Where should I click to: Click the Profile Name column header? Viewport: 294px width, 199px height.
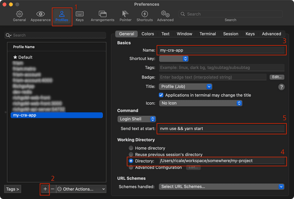coord(57,47)
